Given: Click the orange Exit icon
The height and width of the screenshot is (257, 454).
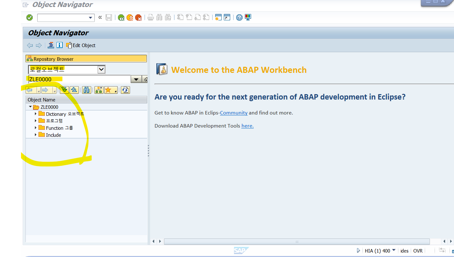Looking at the screenshot, I should pyautogui.click(x=130, y=17).
